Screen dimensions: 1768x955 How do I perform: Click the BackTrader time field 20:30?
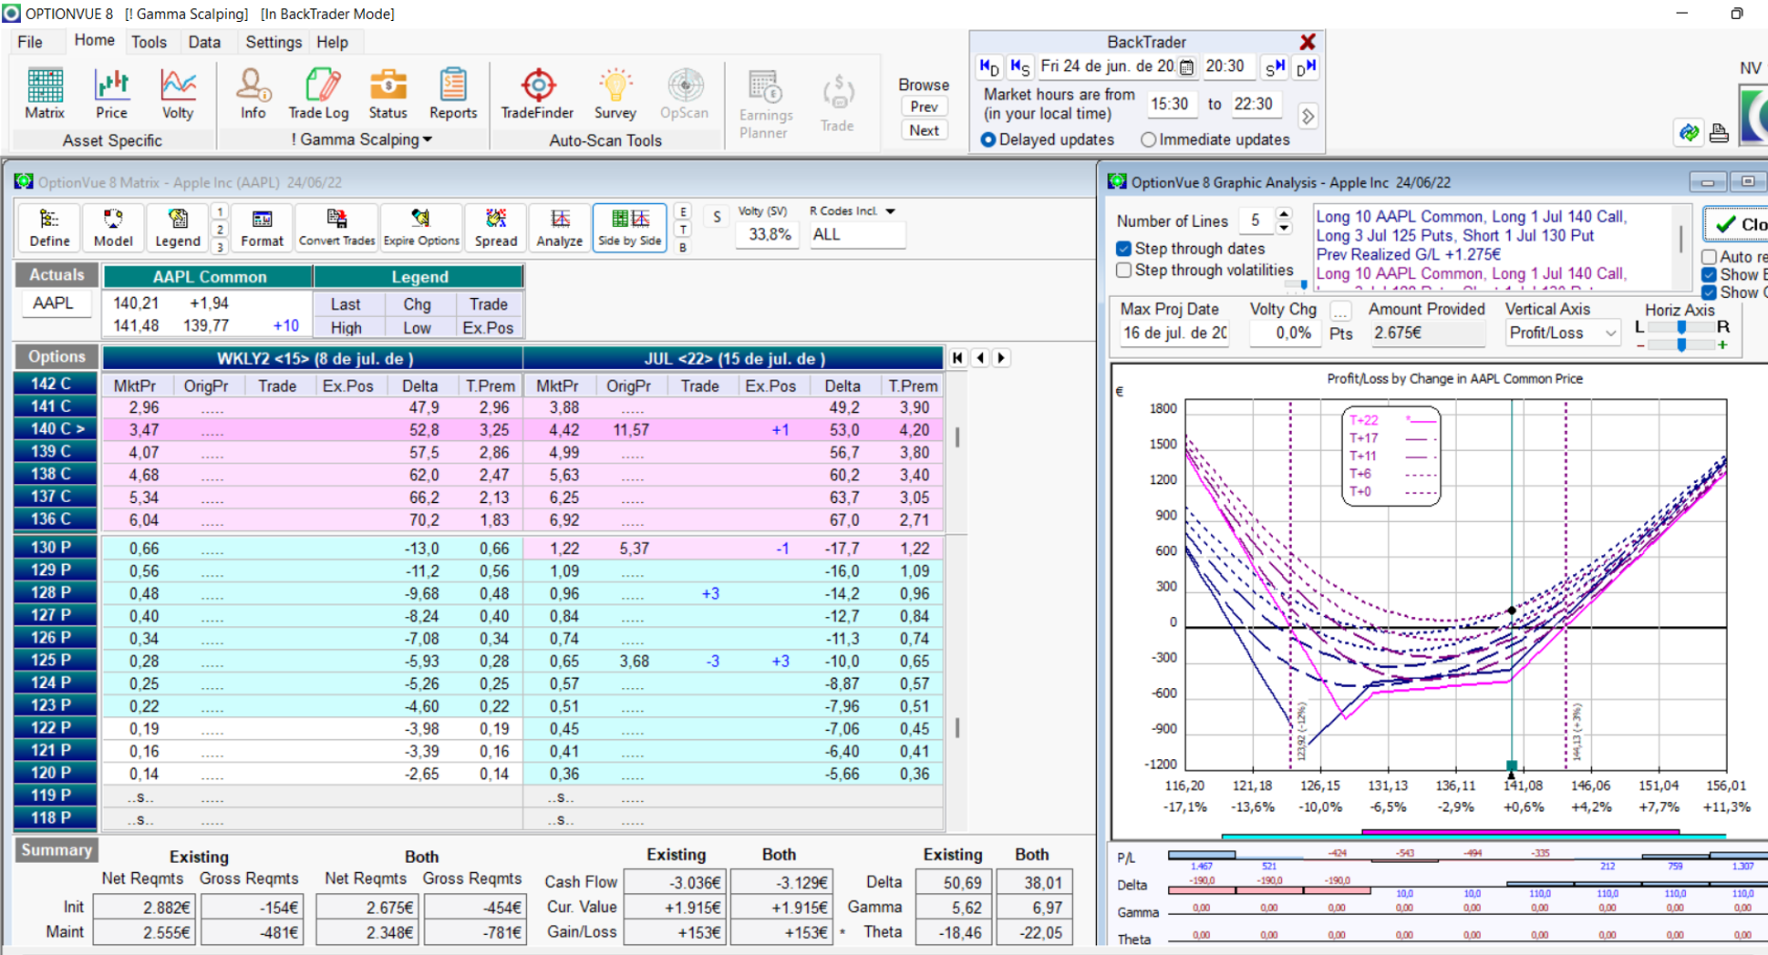(1227, 67)
